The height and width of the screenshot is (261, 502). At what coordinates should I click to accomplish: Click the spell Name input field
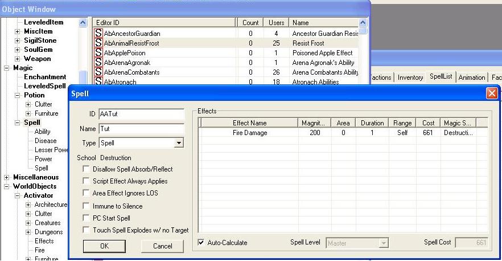(142, 129)
